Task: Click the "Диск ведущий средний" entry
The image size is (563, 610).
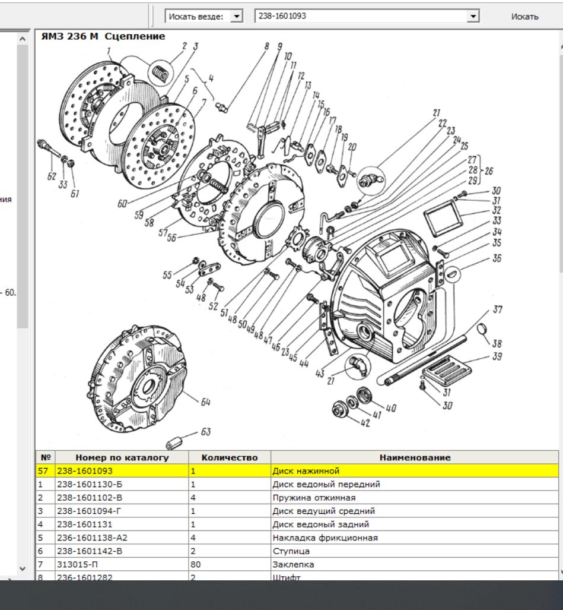Action: tap(323, 511)
